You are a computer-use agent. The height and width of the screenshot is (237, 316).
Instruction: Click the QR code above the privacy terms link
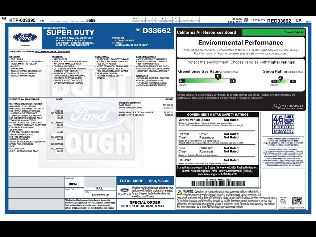click(296, 200)
